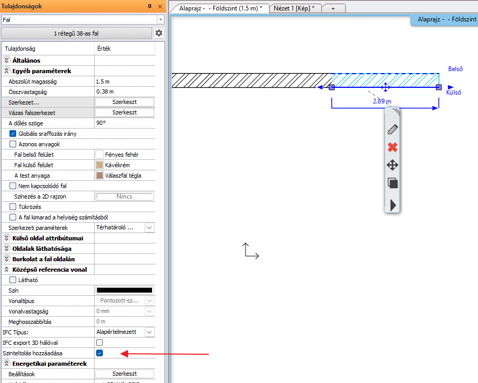Click the Válaszfal tégla material swatch

pyautogui.click(x=99, y=176)
